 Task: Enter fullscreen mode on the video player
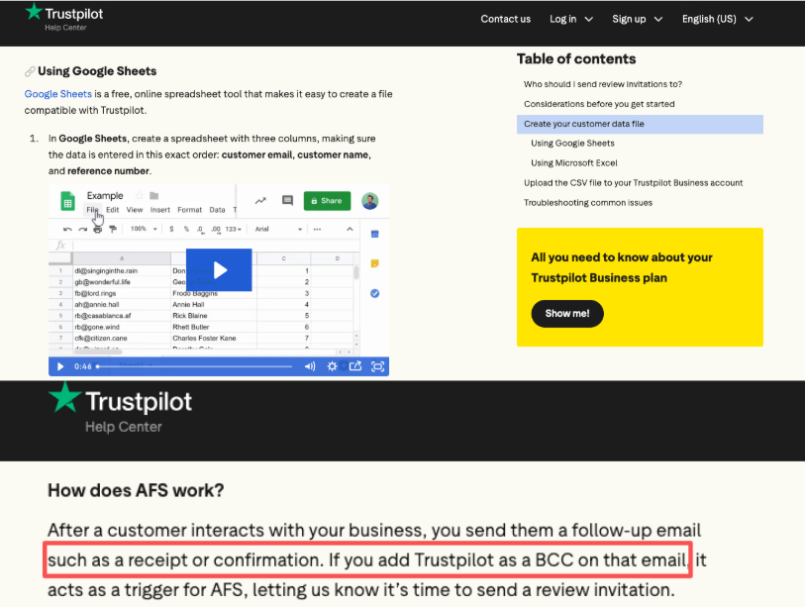coord(377,366)
